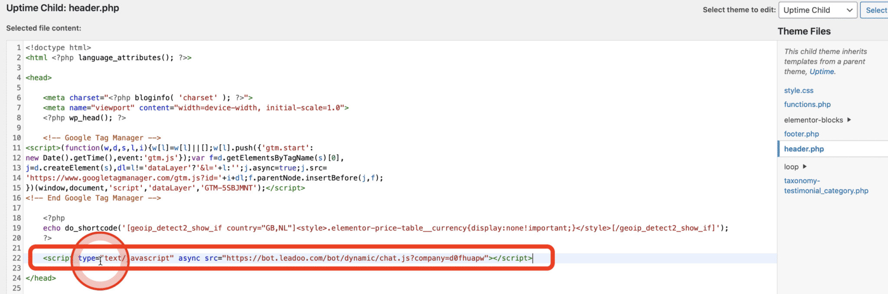
Task: Click the opening <?php tag on line 18
Action: (54, 218)
